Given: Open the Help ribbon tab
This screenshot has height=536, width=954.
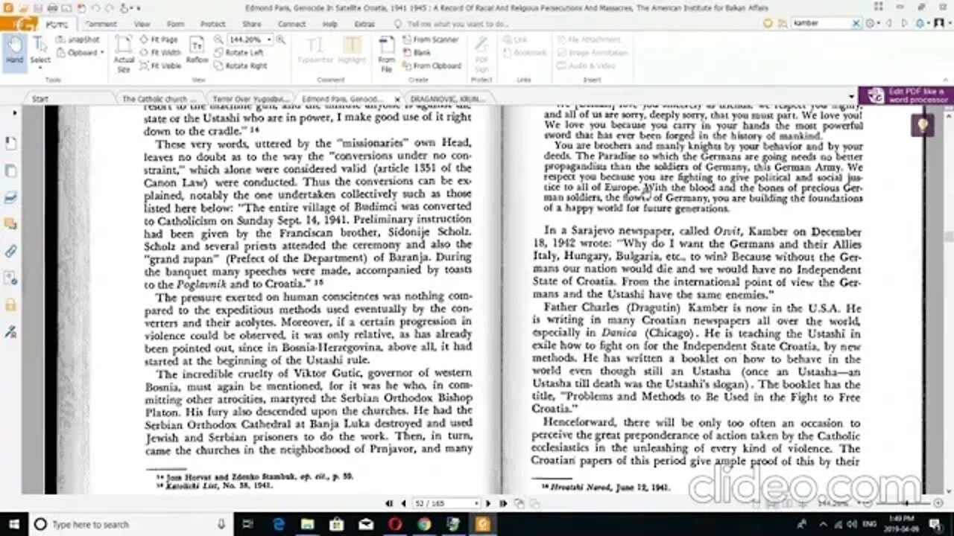Looking at the screenshot, I should click(x=329, y=24).
